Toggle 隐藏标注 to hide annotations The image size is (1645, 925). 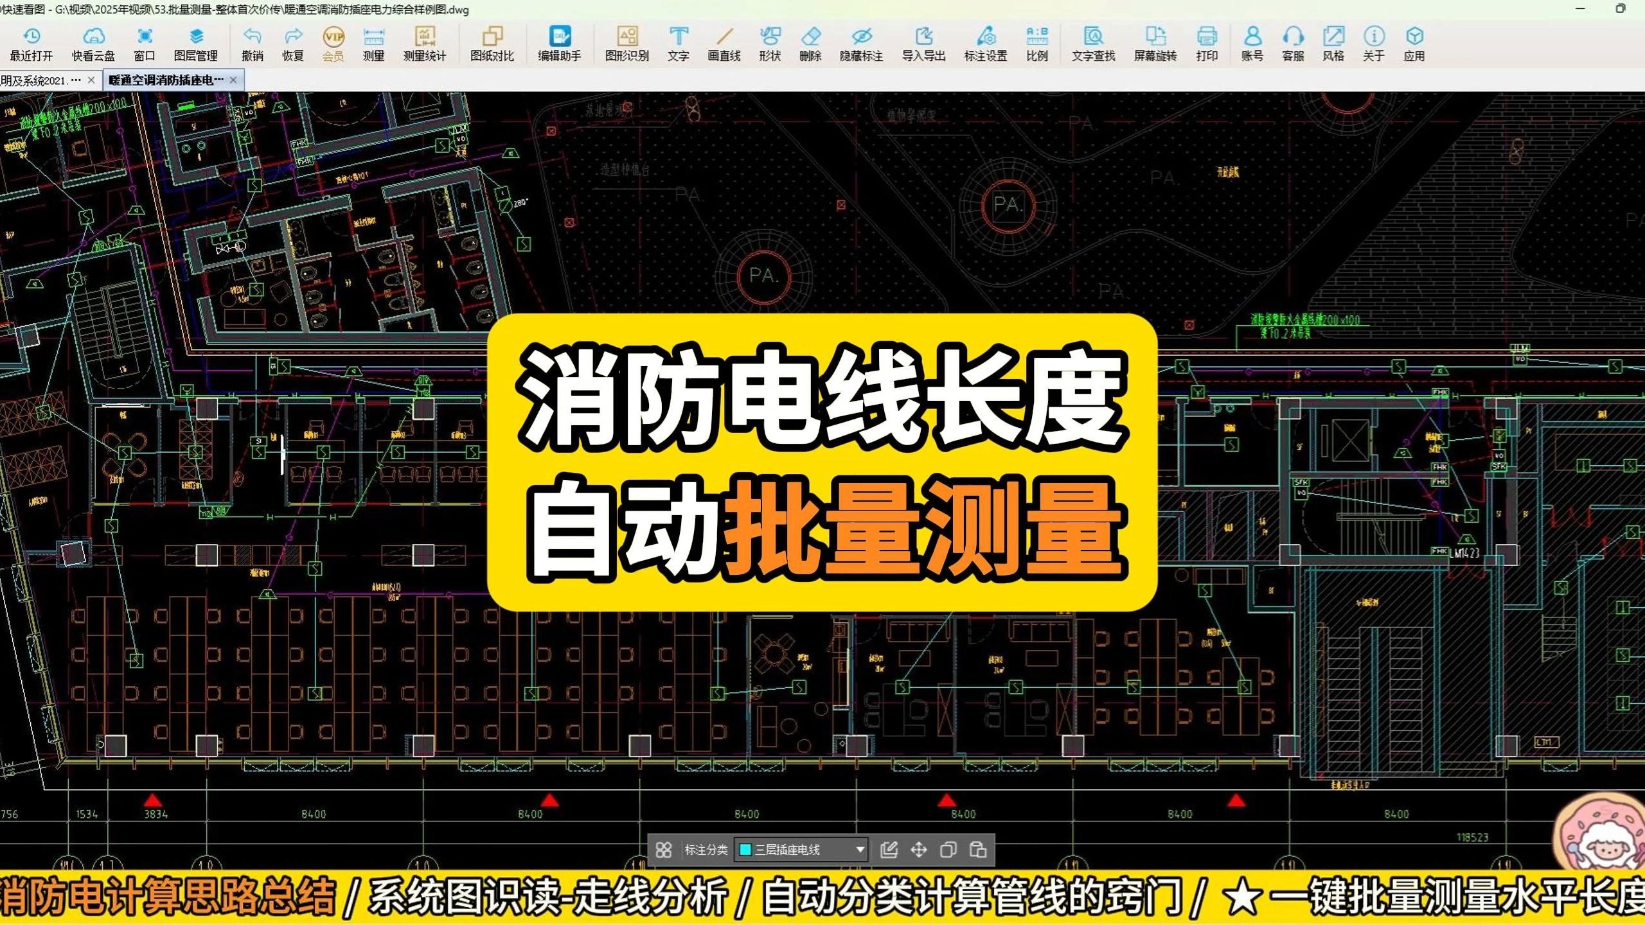[860, 44]
